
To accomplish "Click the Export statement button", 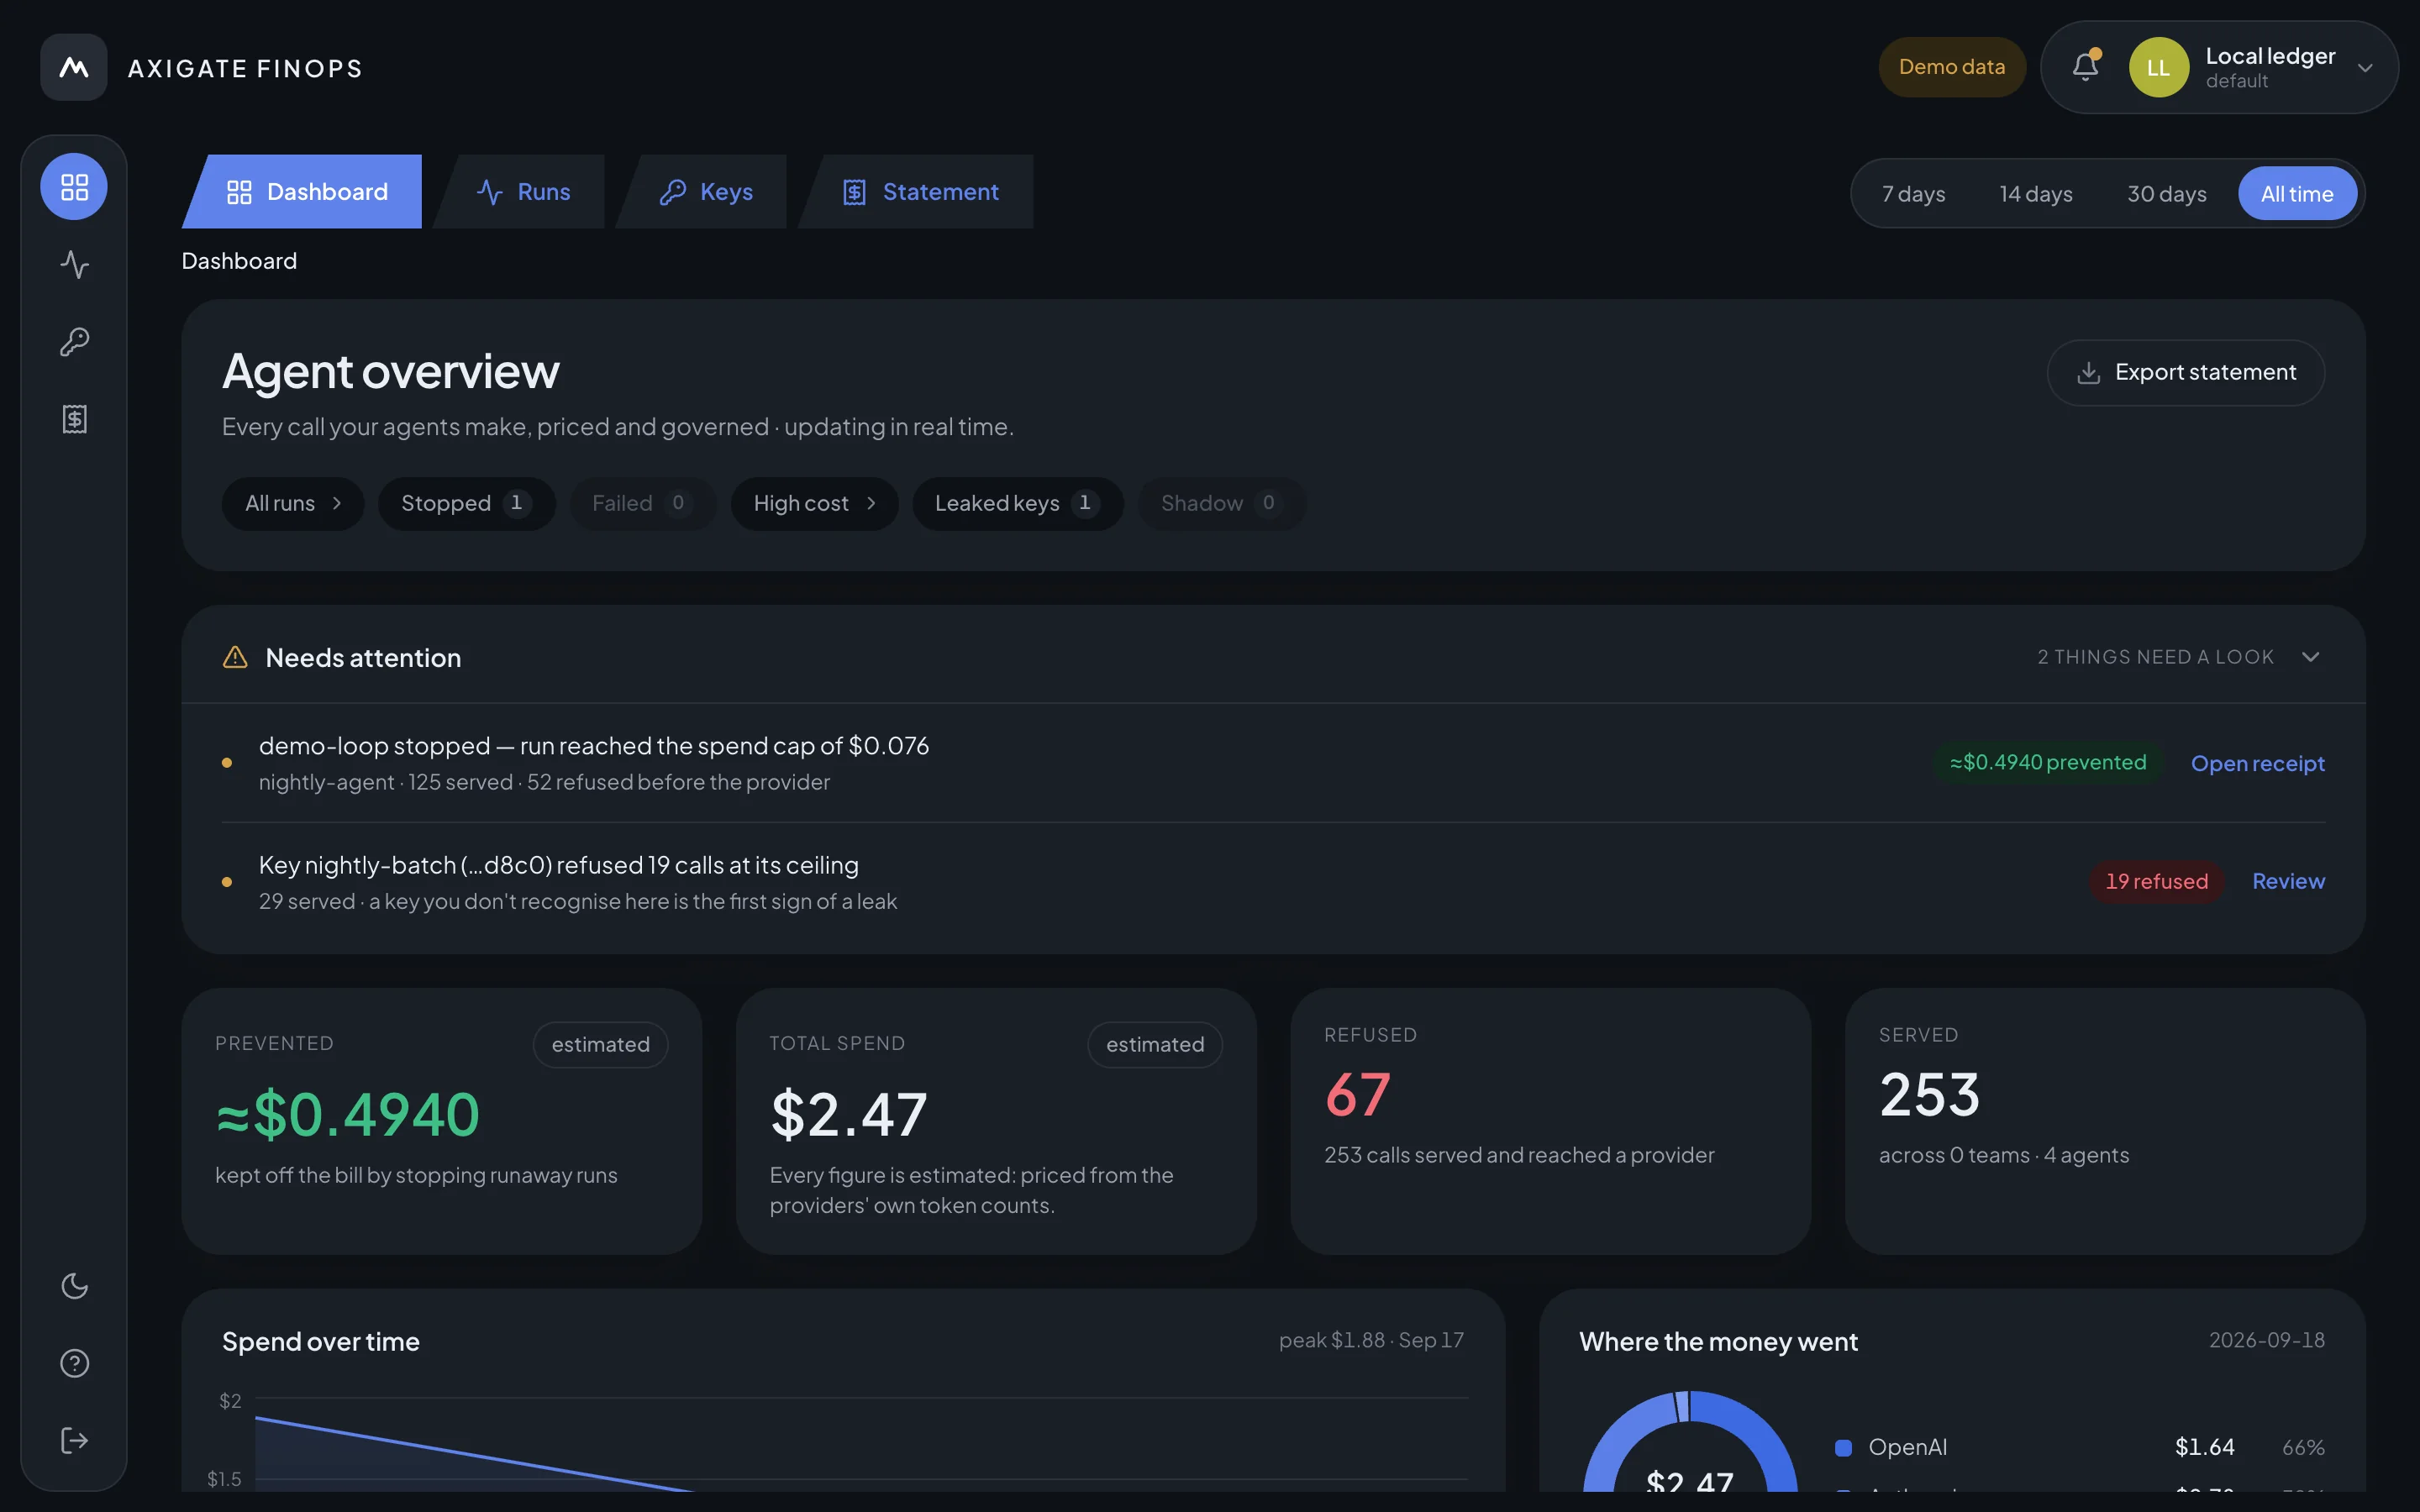I will click(x=2185, y=372).
